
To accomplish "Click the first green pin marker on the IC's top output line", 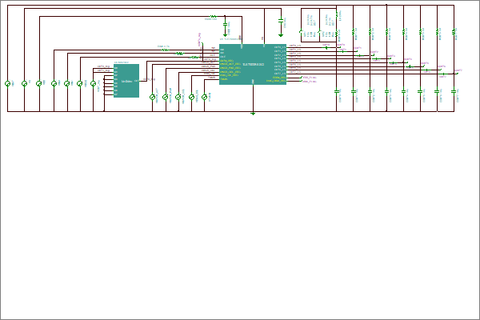I will (x=326, y=48).
